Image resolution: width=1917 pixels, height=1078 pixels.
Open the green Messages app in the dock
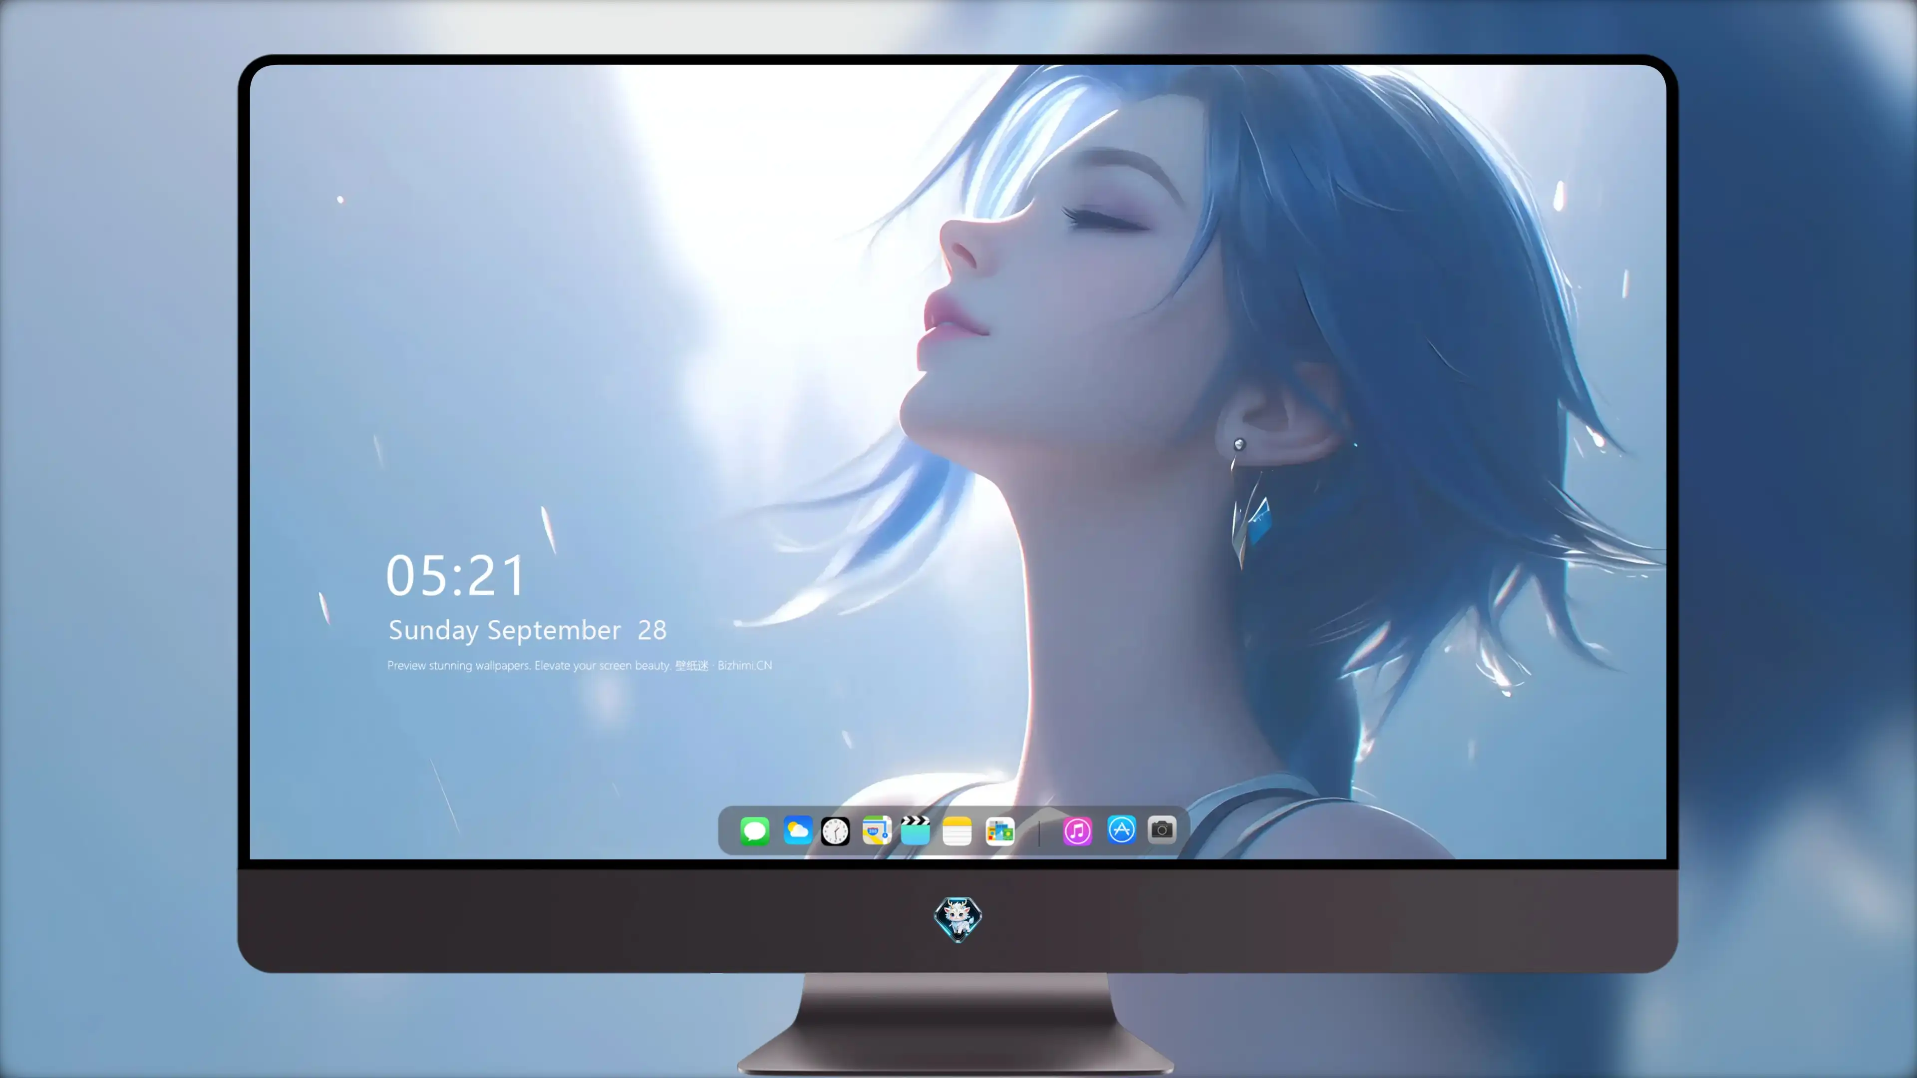pyautogui.click(x=755, y=830)
